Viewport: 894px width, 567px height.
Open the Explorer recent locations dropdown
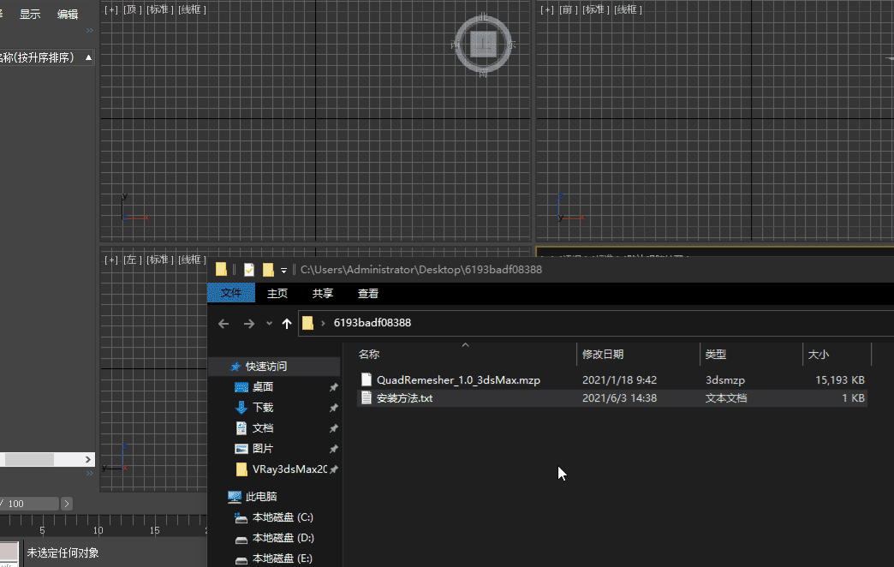point(269,324)
